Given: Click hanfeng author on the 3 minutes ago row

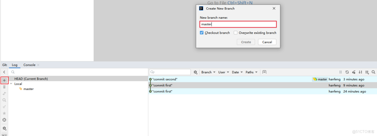Looking at the screenshot, I should coord(334,79).
